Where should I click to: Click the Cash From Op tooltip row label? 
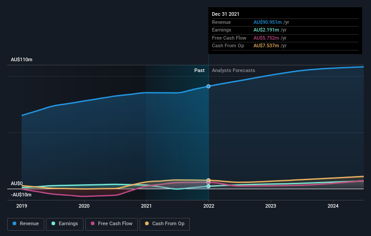click(x=228, y=46)
